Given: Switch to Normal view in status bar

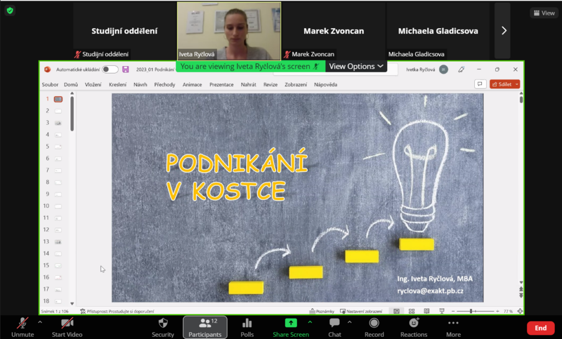Looking at the screenshot, I should [x=396, y=312].
